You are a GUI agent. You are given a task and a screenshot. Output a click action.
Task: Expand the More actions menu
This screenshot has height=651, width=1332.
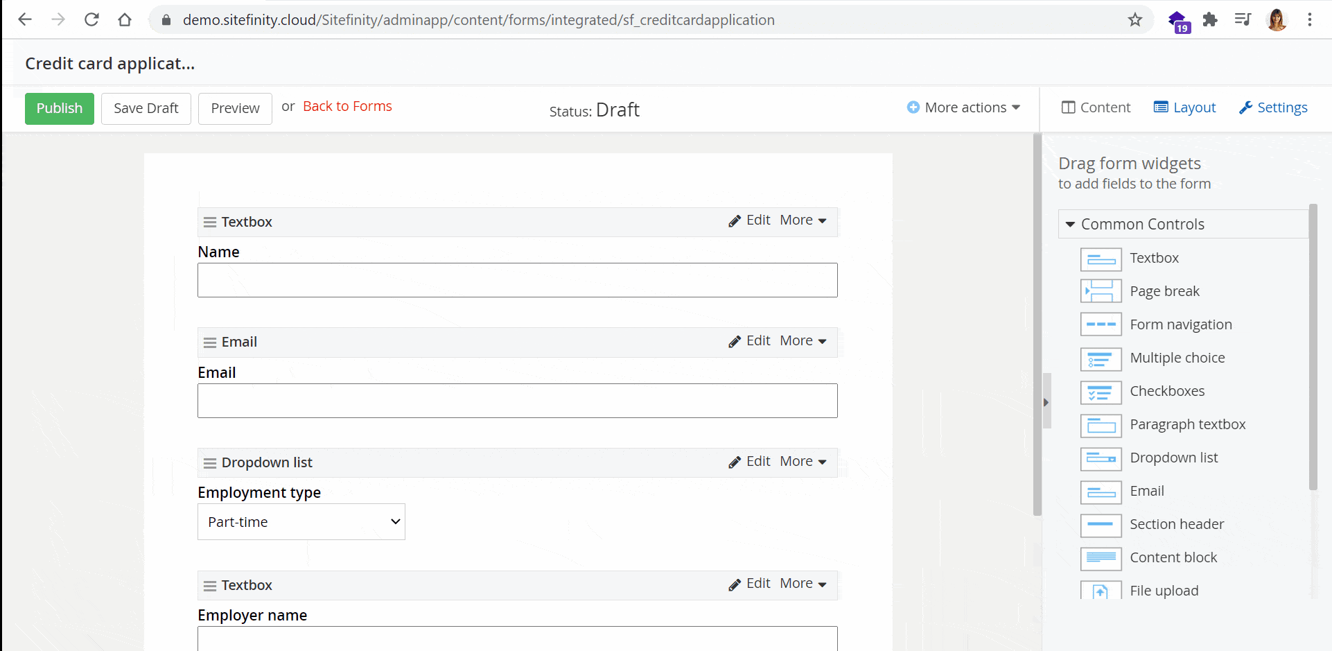point(964,107)
